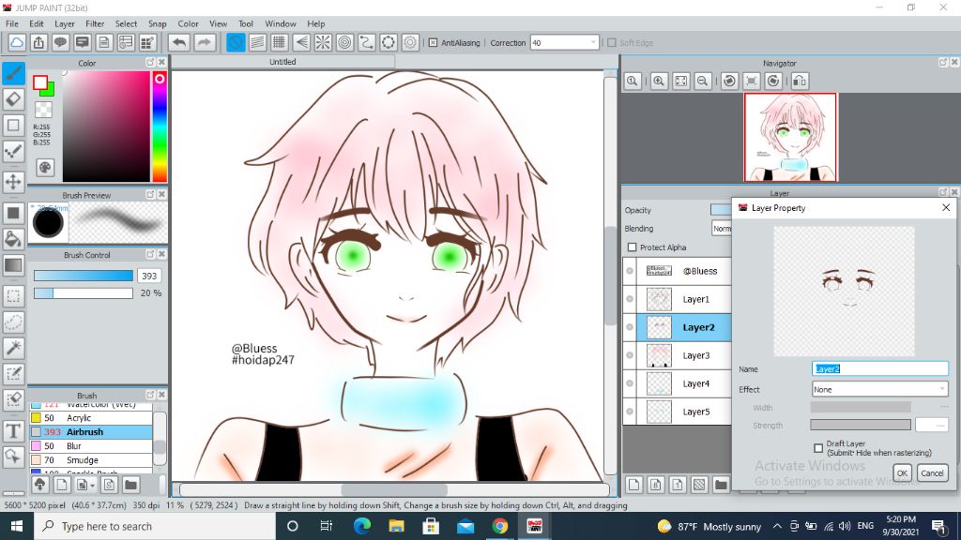Click OK in Layer Property dialog
The height and width of the screenshot is (540, 961).
pos(902,472)
